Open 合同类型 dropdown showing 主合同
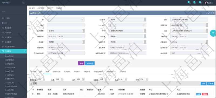This screenshot has height=98, width=216. point(66,31)
